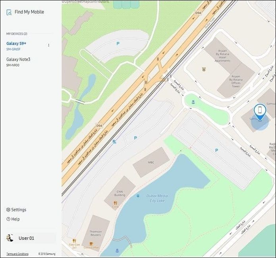Click the phone location pin on map

pyautogui.click(x=260, y=112)
